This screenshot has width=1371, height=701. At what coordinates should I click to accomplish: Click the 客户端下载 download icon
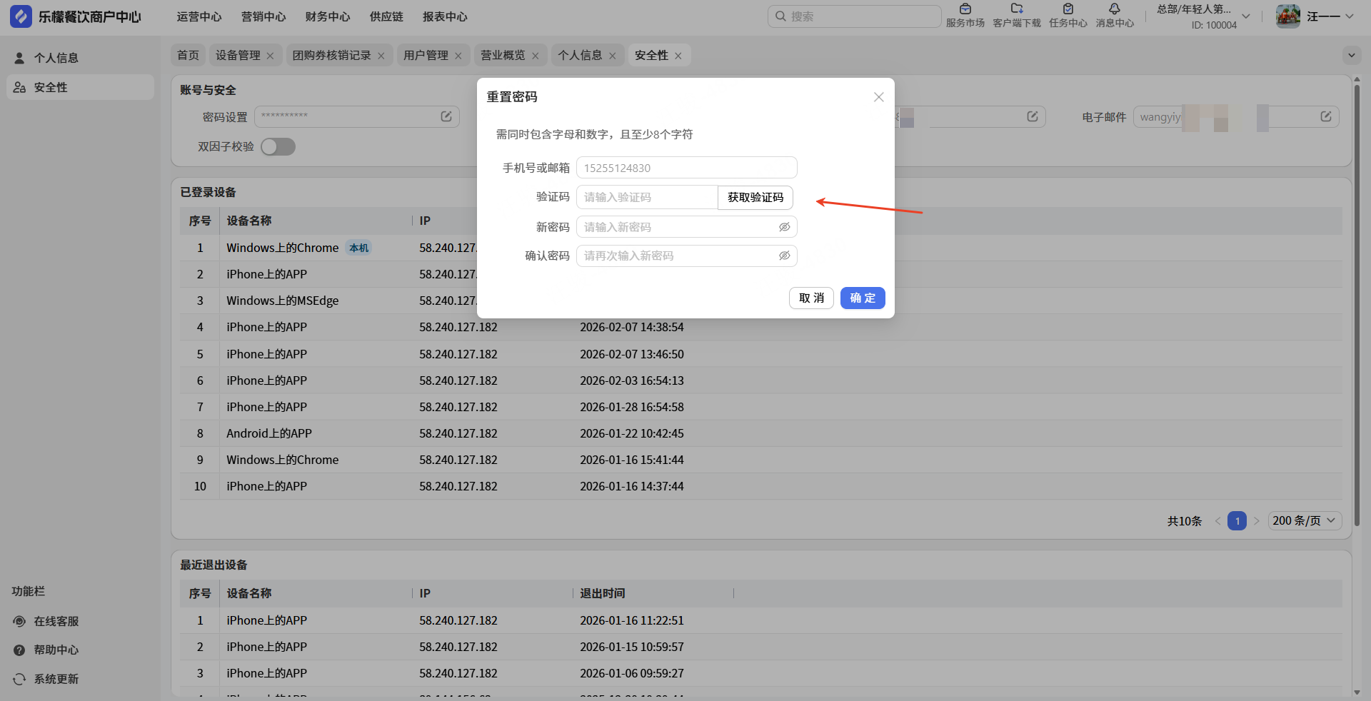(x=1016, y=10)
